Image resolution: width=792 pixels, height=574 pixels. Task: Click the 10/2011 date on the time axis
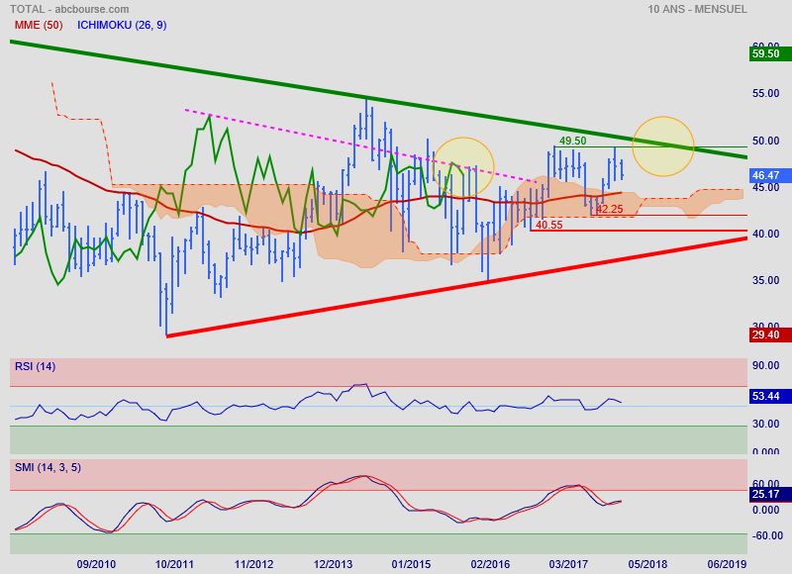click(x=174, y=564)
